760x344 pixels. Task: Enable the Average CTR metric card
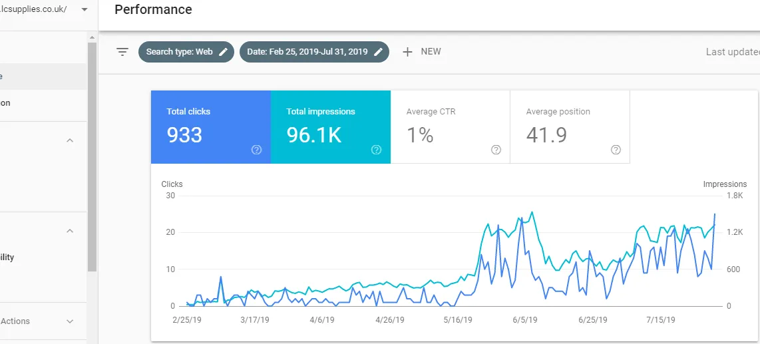click(451, 127)
